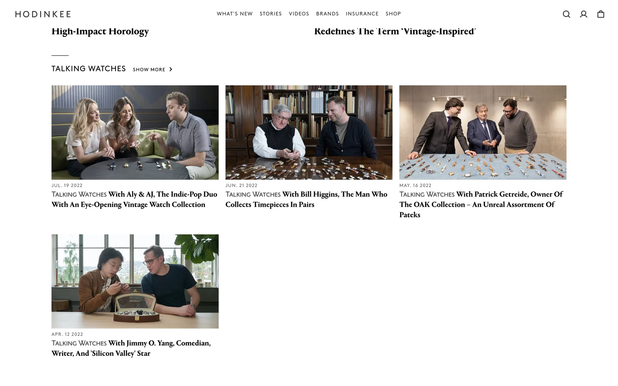Open the Aly & AJ article thumbnail
The image size is (618, 386).
click(135, 133)
